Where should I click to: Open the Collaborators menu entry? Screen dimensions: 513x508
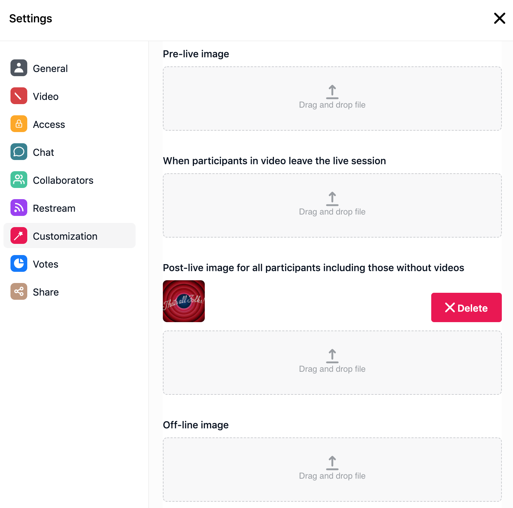coord(70,180)
